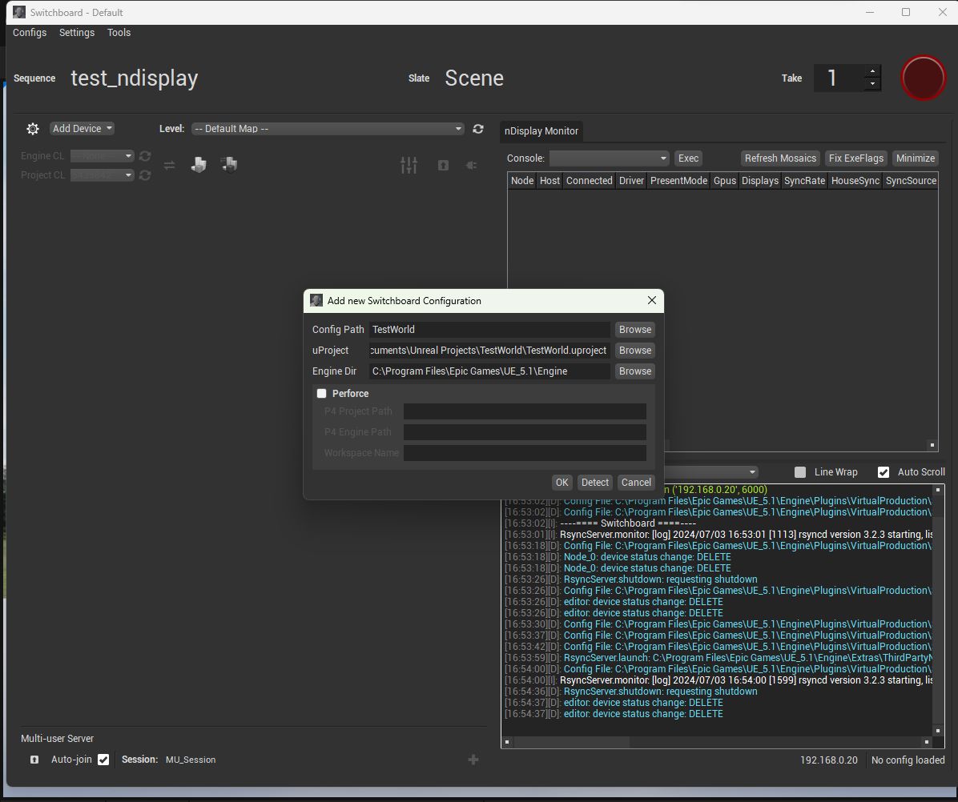This screenshot has height=802, width=958.
Task: Click the sync and build icon
Action: [229, 165]
